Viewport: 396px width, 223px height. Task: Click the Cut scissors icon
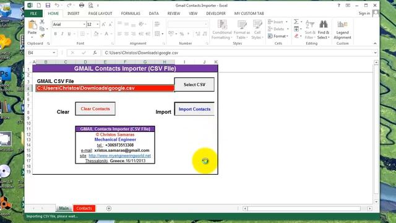tap(42, 22)
